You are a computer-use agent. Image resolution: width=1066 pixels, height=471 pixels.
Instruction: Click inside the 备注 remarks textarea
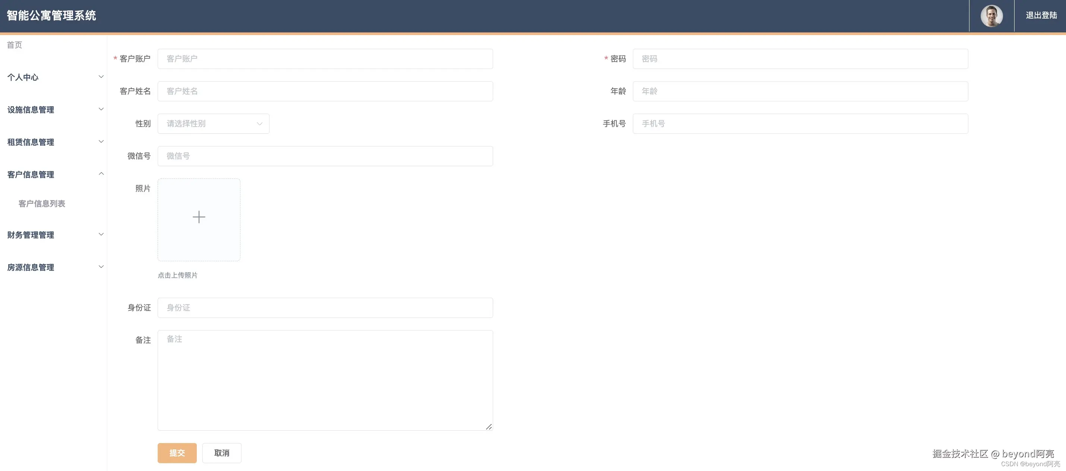[x=325, y=380]
